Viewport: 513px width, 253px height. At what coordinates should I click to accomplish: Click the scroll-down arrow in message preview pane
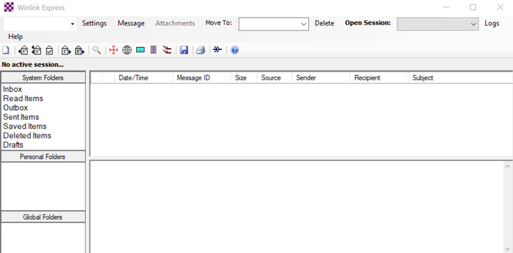tap(508, 248)
